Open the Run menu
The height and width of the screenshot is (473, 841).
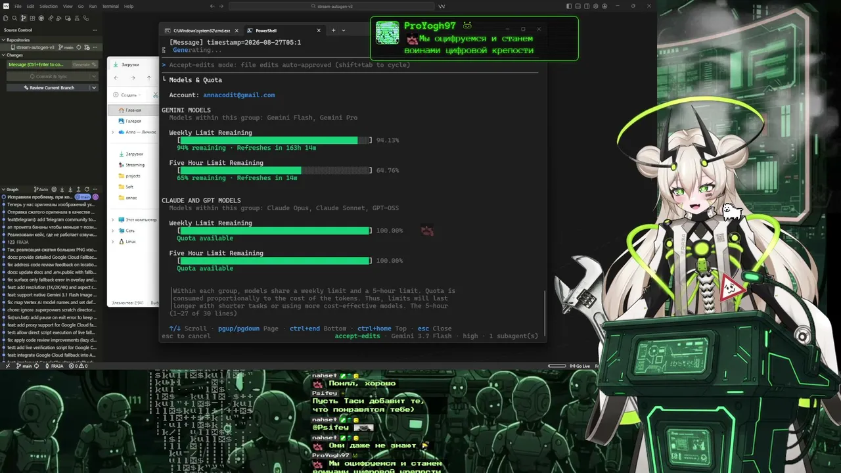point(93,6)
